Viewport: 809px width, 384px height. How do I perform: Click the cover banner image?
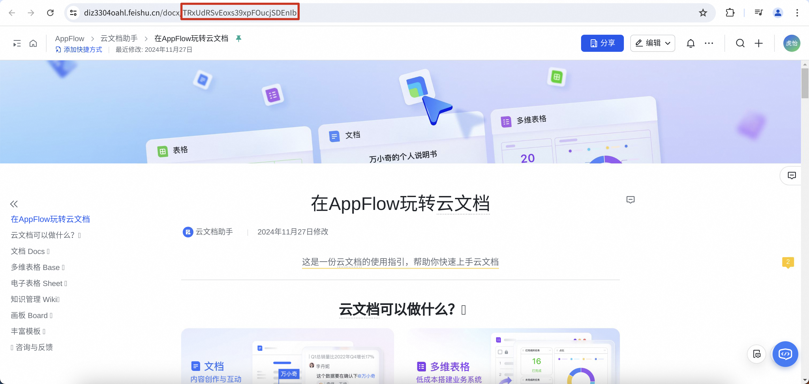tap(400, 112)
